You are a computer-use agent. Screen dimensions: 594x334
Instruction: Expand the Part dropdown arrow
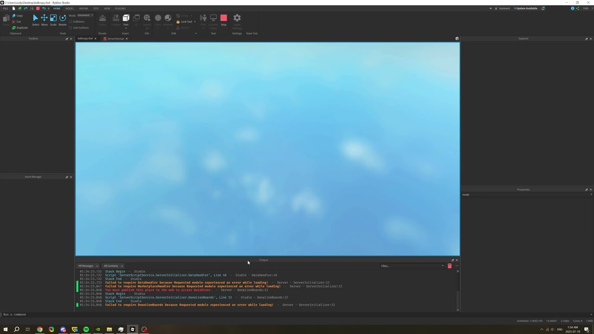coord(126,28)
